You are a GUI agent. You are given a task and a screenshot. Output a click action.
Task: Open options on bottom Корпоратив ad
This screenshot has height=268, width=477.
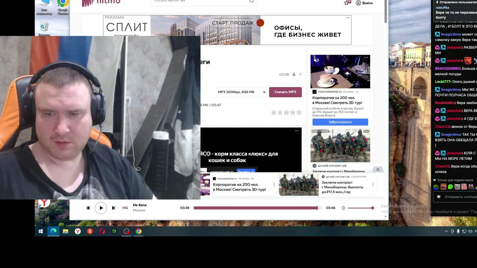274,185
